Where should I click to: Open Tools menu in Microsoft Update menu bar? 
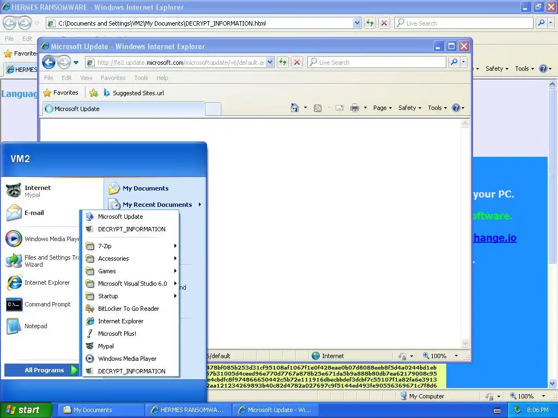[x=141, y=78]
